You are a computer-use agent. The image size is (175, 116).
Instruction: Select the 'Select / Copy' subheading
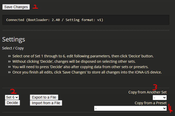(13, 48)
